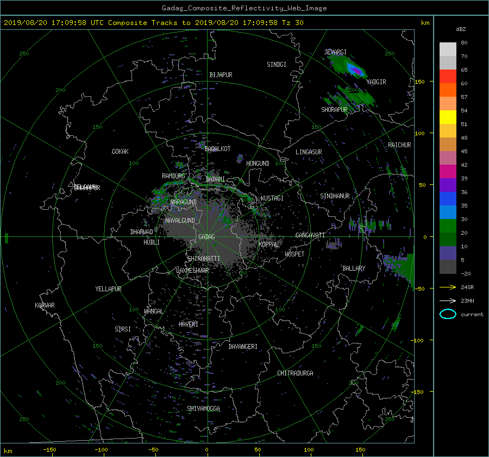Click the RAICHUR city label
489x457 pixels.
(399, 145)
